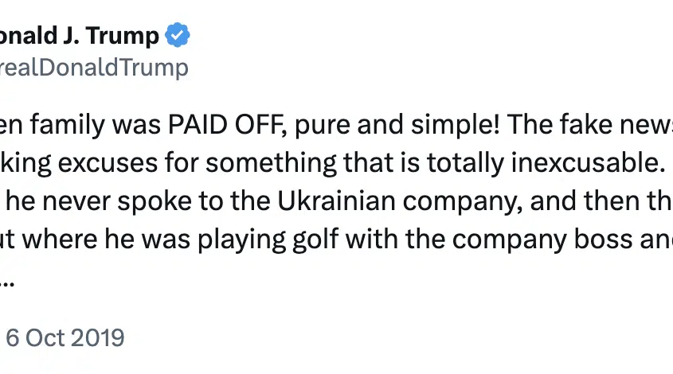Click the blue verified checkmark badge
The height and width of the screenshot is (374, 673).
pyautogui.click(x=178, y=35)
